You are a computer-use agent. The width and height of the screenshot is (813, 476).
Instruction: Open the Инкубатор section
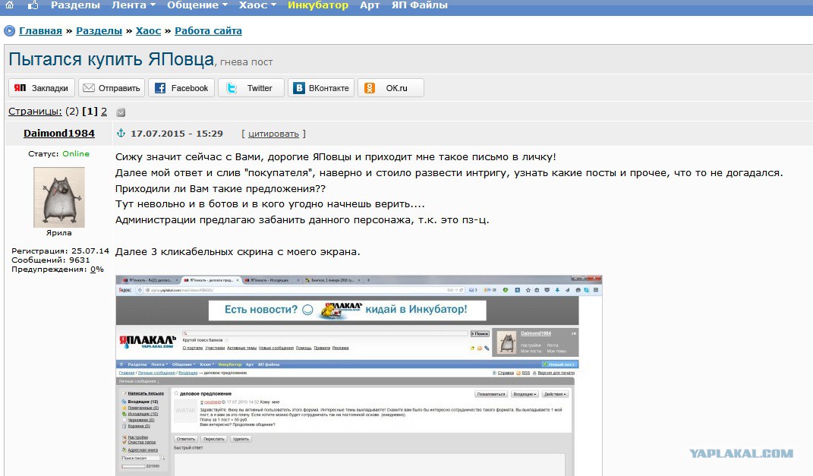pos(318,5)
